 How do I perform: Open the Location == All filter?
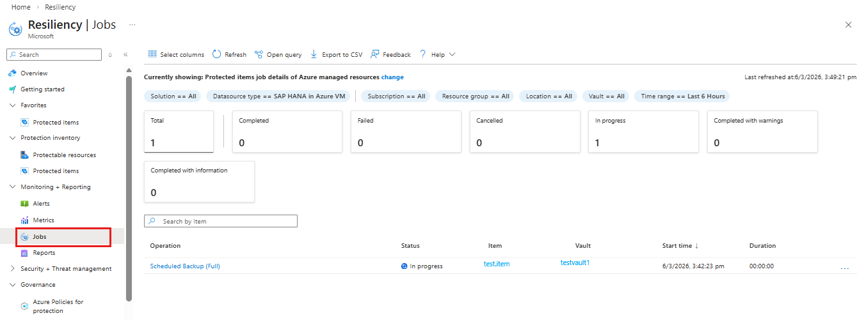[x=548, y=96]
